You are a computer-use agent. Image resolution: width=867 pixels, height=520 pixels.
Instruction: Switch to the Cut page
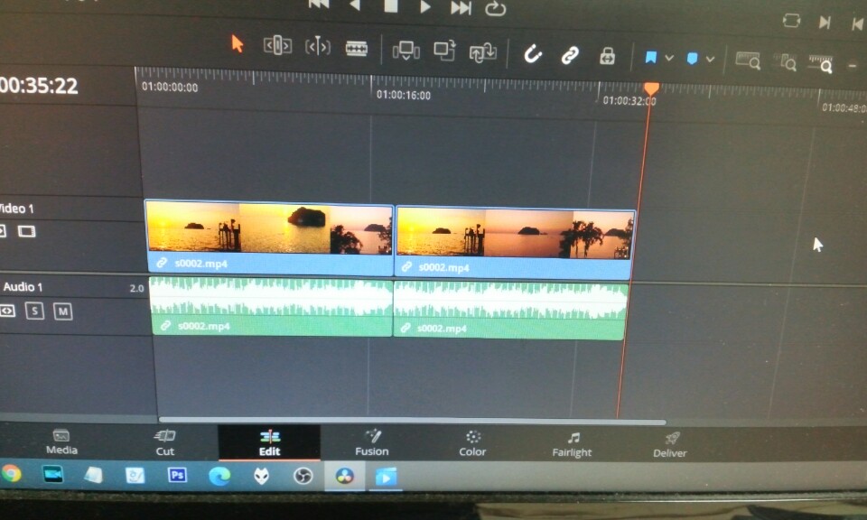click(x=164, y=442)
